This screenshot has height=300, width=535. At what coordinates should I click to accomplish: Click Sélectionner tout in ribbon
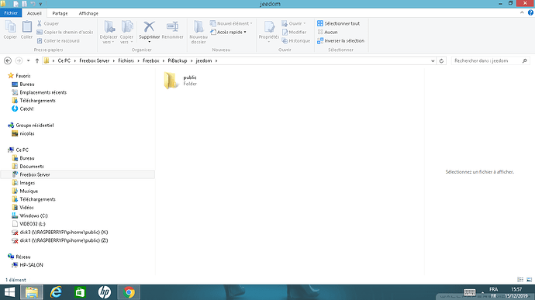click(339, 23)
